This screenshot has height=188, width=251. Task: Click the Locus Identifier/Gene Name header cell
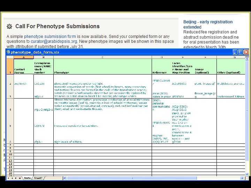(183, 66)
